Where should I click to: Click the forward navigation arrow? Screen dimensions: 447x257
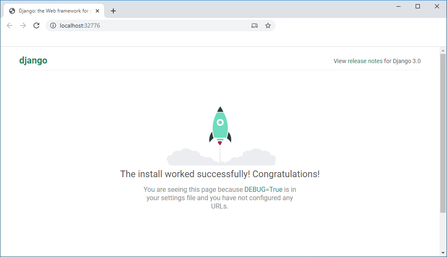[23, 25]
